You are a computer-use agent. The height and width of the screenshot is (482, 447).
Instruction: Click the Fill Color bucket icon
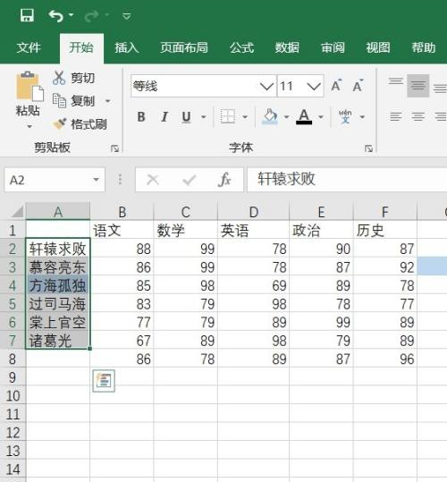(x=270, y=116)
